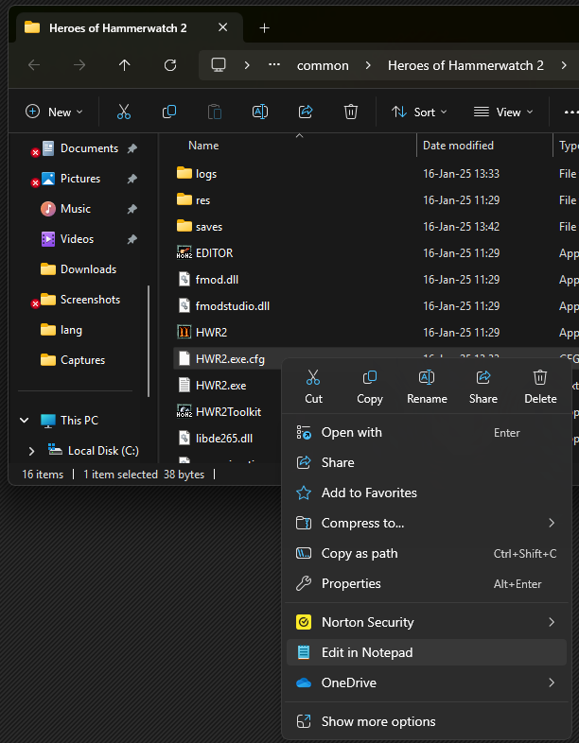Click the Share icon in Explorer toolbar

point(306,112)
